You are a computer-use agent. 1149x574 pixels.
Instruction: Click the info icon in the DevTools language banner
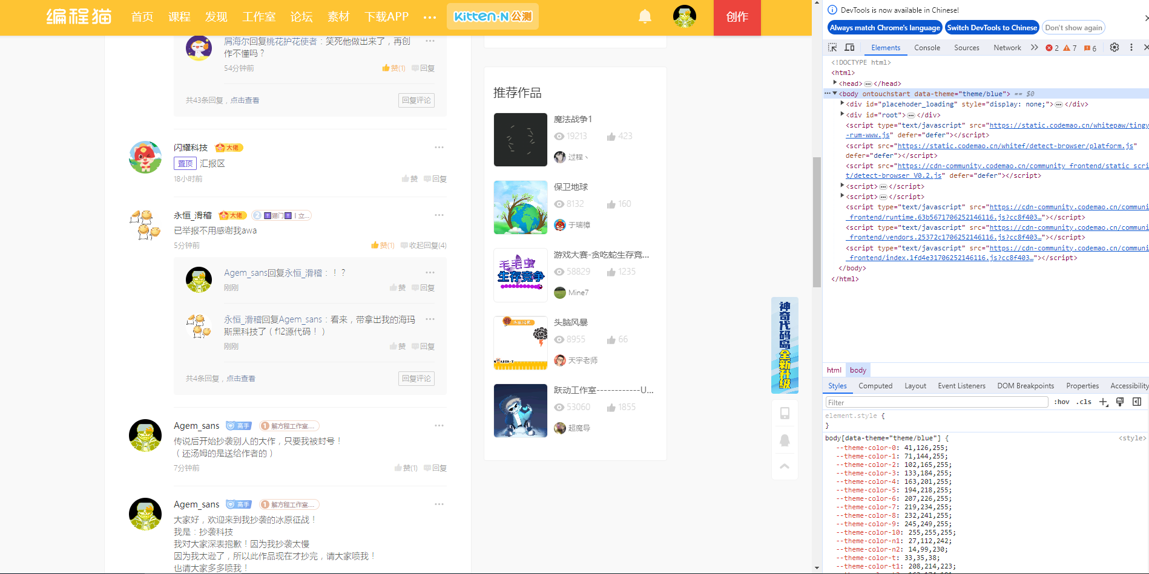832,10
